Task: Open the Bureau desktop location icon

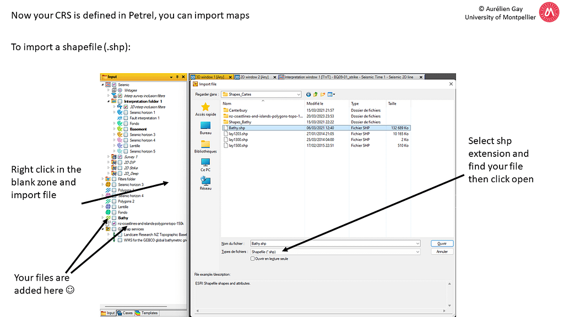Action: (x=205, y=126)
